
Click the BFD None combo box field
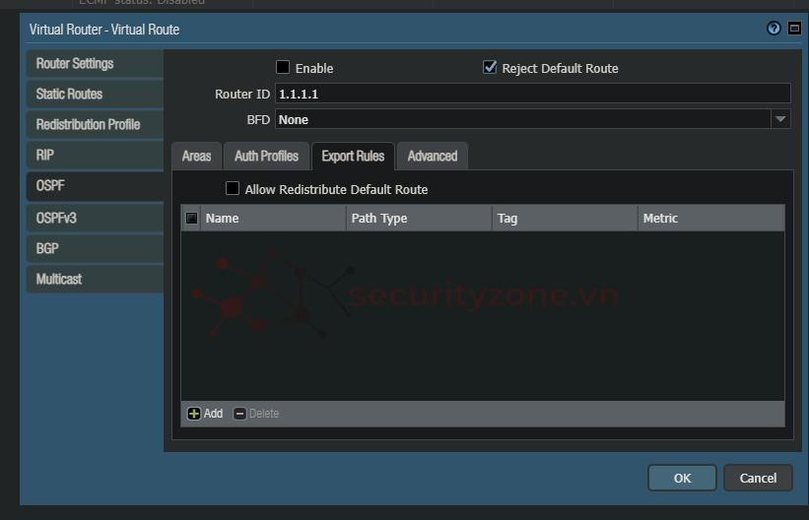click(522, 119)
